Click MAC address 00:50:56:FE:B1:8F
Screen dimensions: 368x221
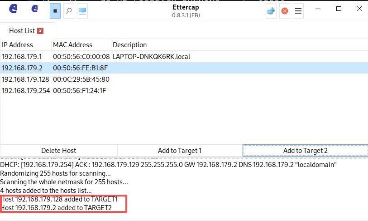click(80, 68)
